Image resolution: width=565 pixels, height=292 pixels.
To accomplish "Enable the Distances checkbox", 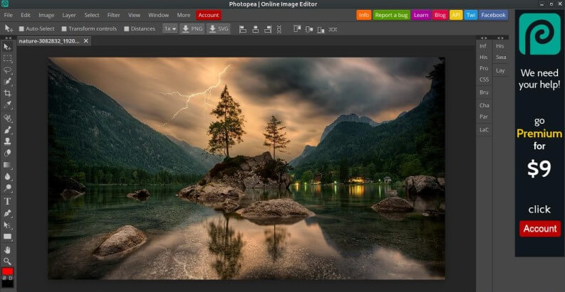I will click(127, 28).
